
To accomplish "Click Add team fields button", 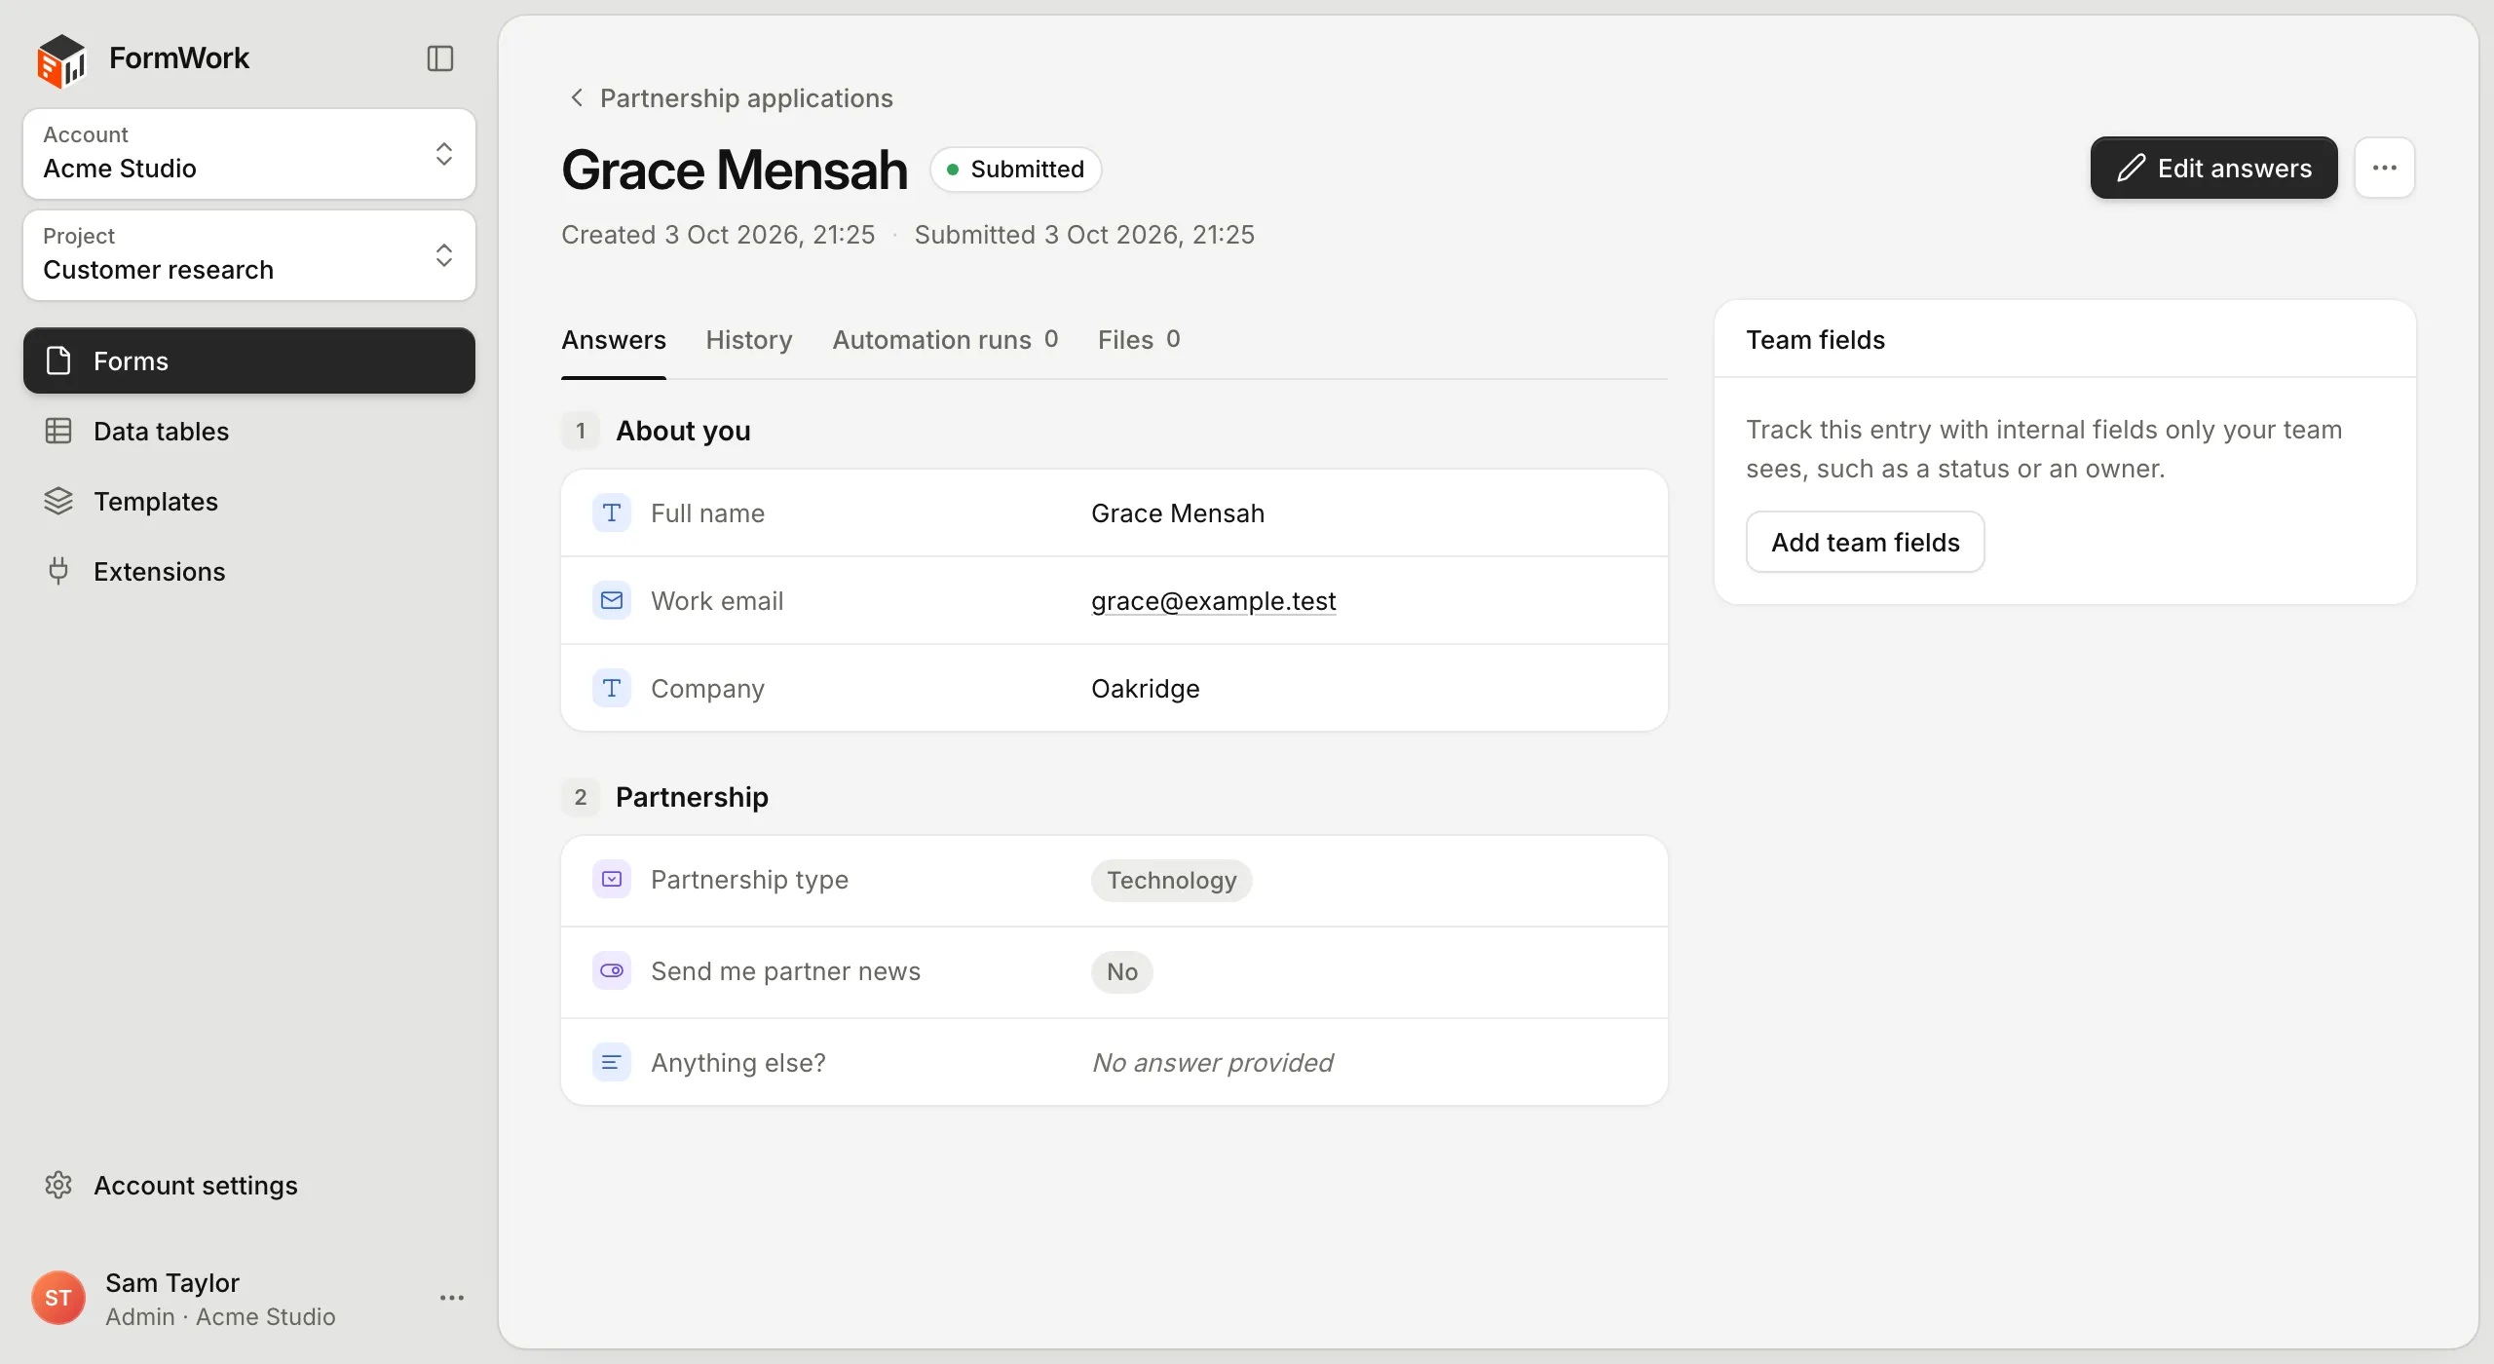I will click(1865, 542).
